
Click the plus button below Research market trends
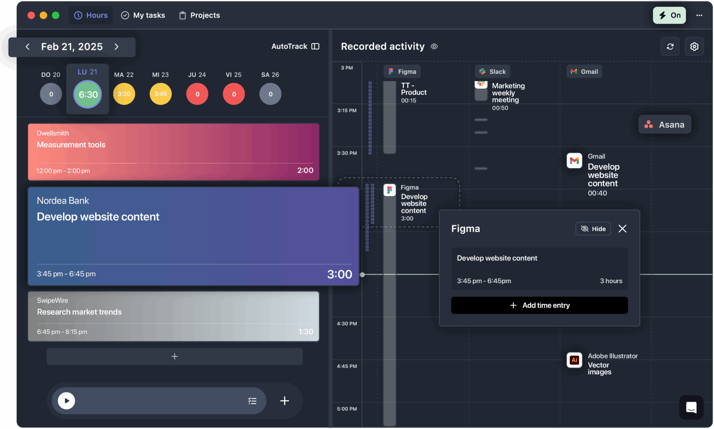click(174, 356)
